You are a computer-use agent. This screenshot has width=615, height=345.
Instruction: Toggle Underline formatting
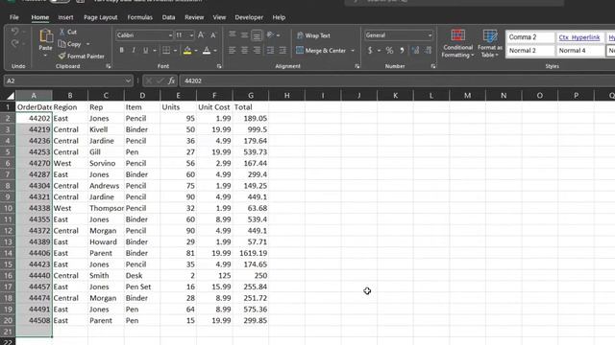[x=146, y=51]
